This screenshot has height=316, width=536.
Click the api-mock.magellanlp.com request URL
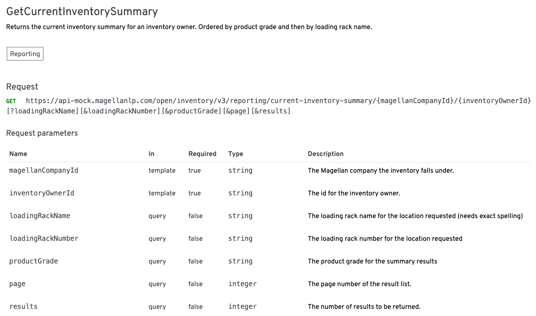278,101
